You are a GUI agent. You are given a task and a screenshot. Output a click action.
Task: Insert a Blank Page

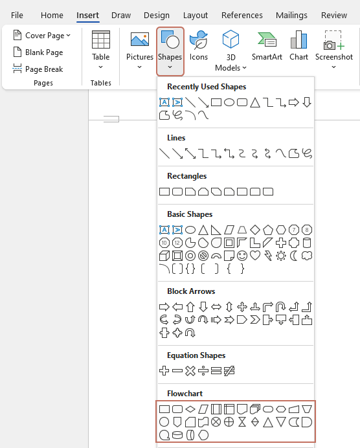(38, 52)
